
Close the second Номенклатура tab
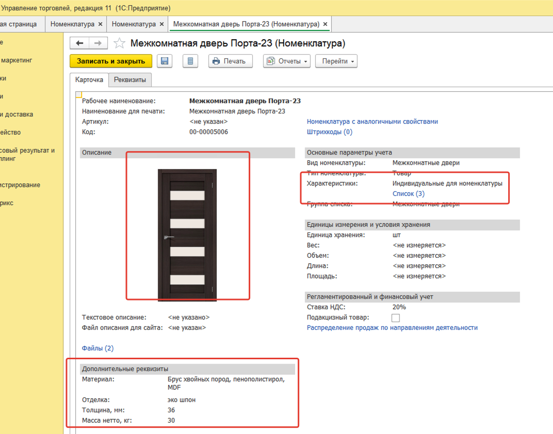[161, 24]
